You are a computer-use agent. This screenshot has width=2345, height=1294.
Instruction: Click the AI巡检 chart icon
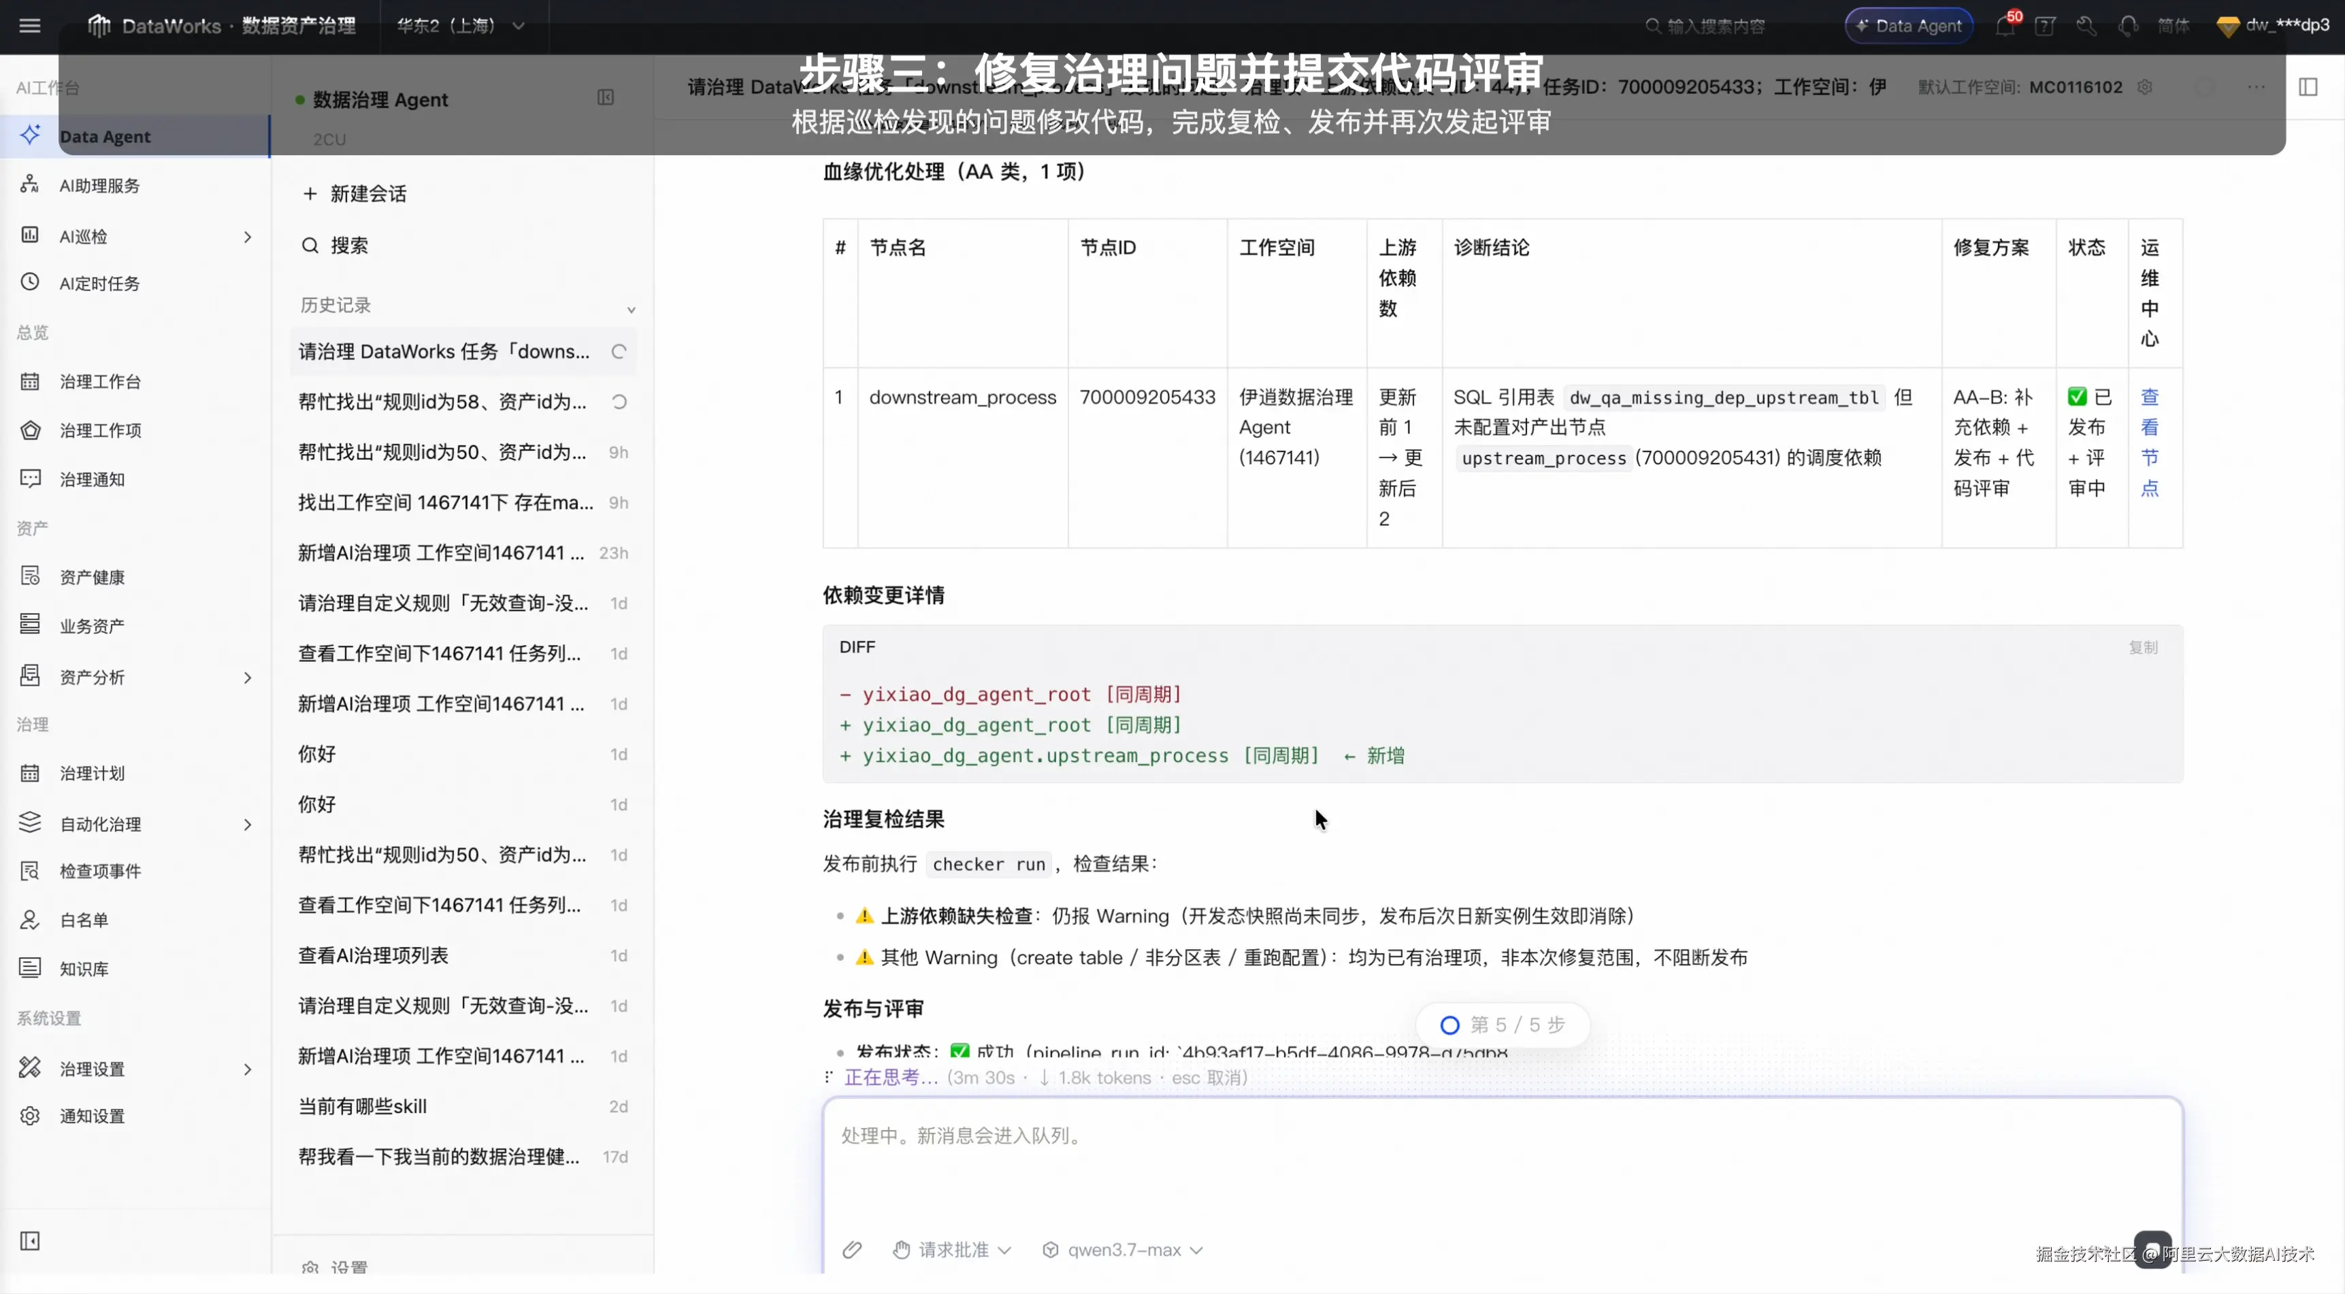point(30,235)
